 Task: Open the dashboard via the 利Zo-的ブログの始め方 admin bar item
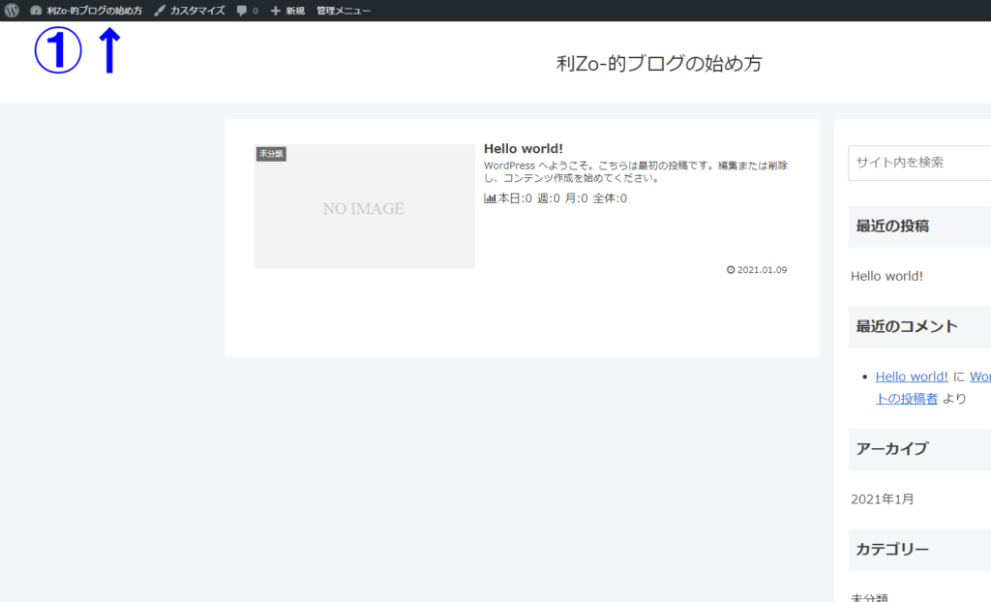click(94, 11)
